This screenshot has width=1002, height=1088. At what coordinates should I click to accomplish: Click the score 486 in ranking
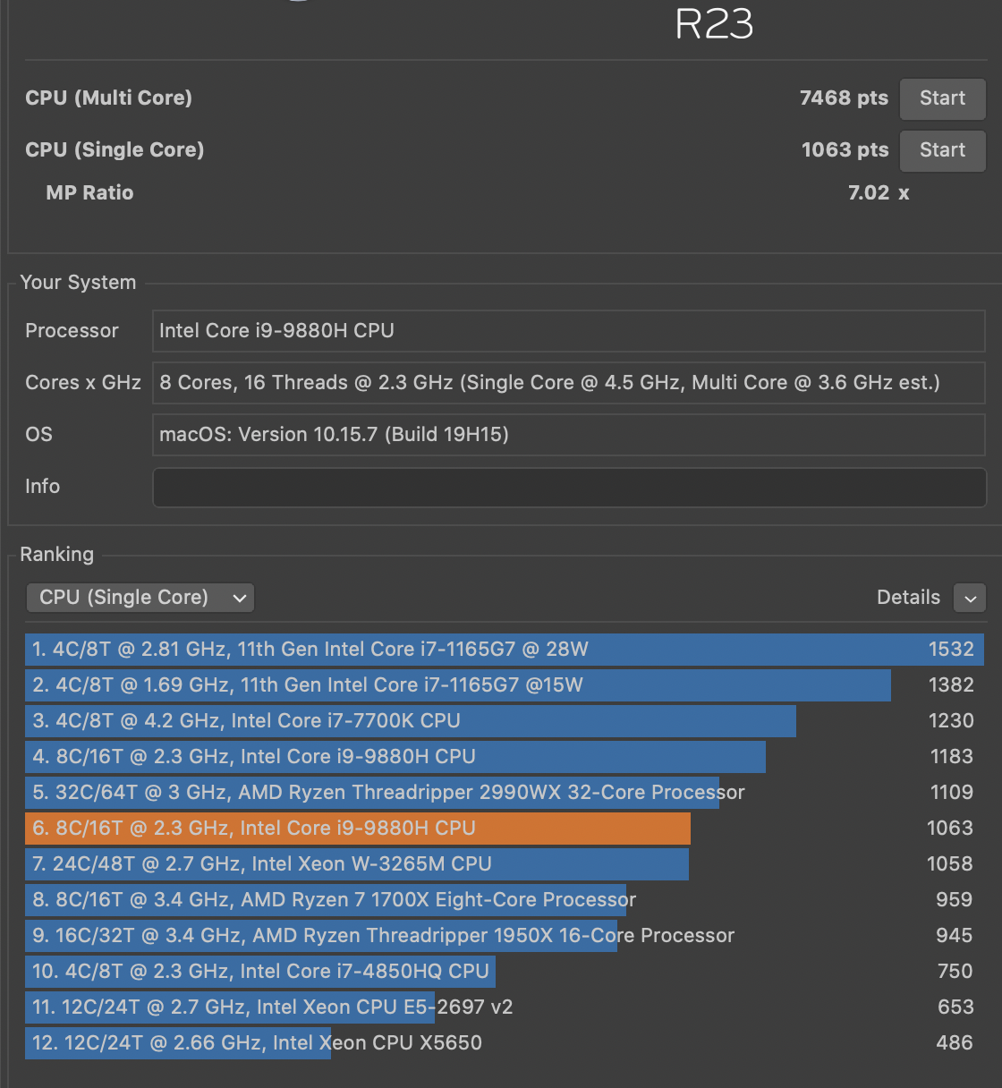tap(955, 1043)
